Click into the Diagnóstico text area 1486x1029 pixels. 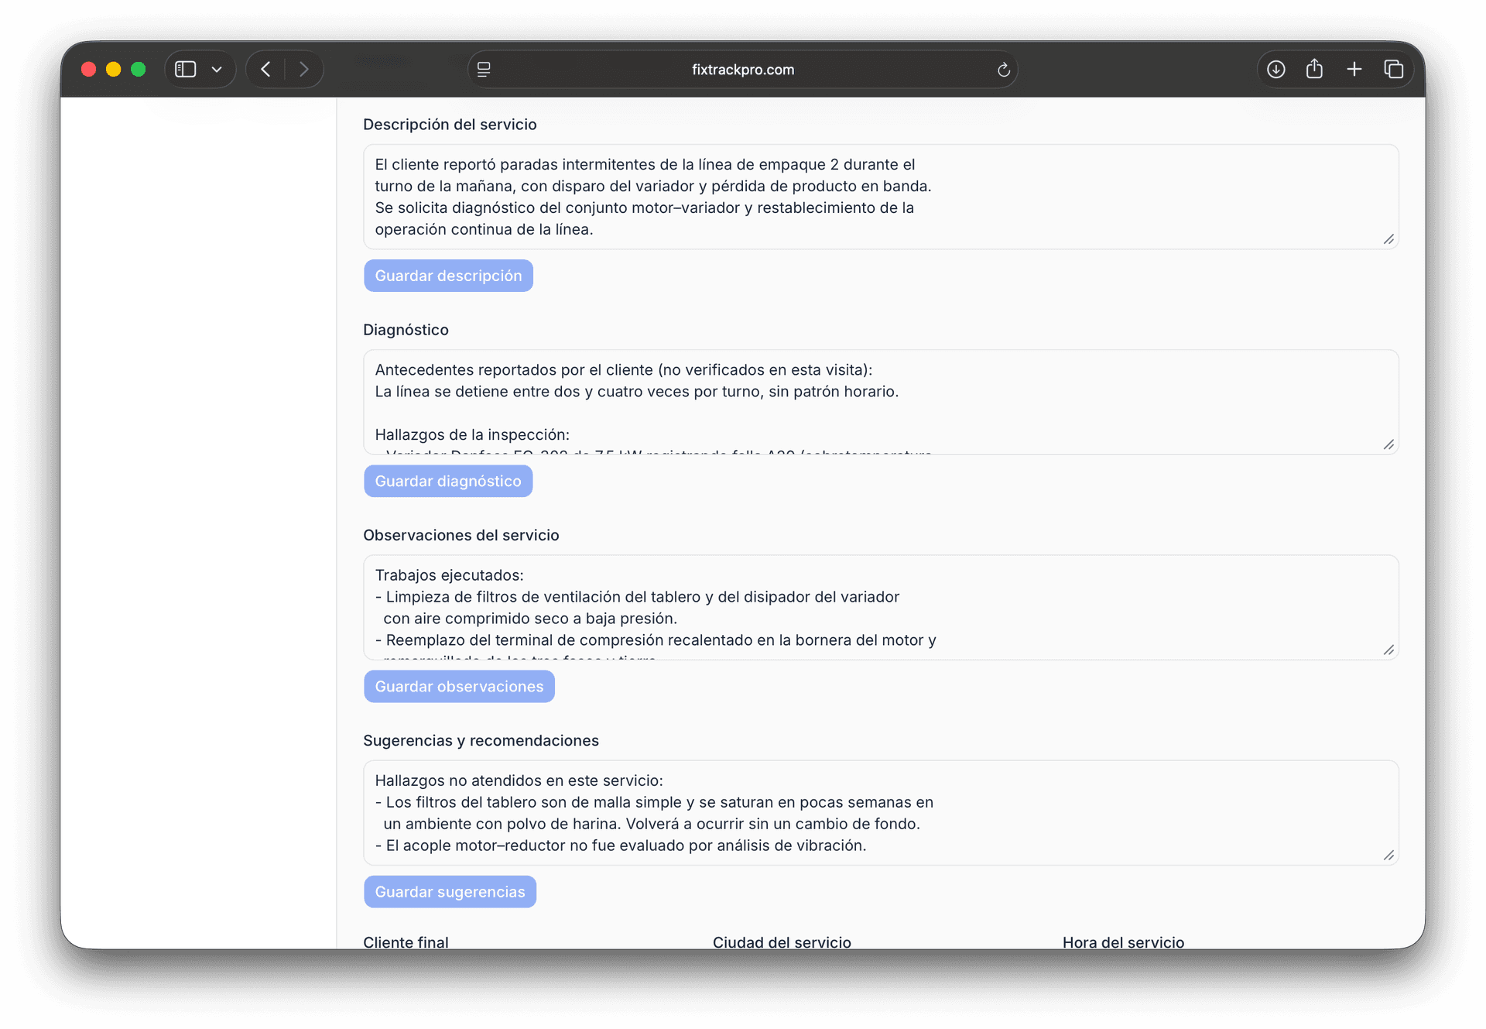point(881,402)
